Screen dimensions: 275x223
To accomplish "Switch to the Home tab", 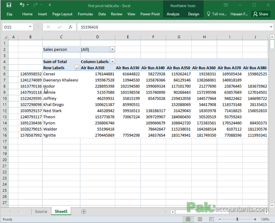I will (x=27, y=14).
